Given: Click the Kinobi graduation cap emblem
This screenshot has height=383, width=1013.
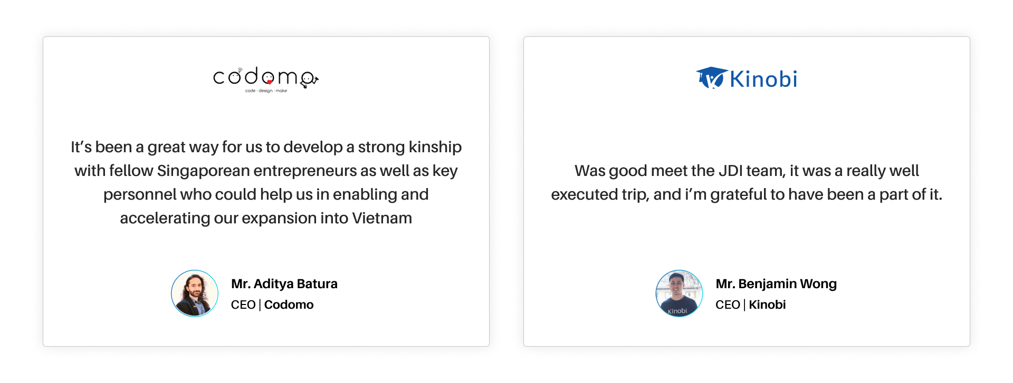Looking at the screenshot, I should pos(711,78).
